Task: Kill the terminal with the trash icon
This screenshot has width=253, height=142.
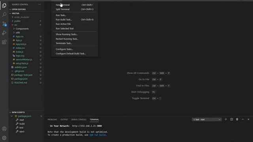Action: 237,119
